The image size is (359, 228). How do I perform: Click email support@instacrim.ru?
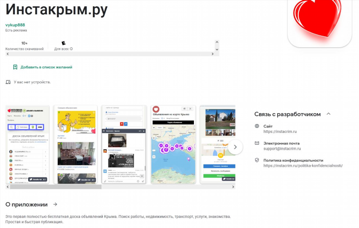[282, 149]
